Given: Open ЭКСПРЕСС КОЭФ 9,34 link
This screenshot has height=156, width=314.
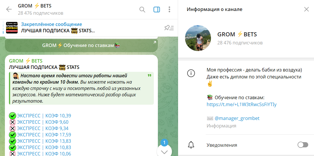Looking at the screenshot, I should (43, 128).
